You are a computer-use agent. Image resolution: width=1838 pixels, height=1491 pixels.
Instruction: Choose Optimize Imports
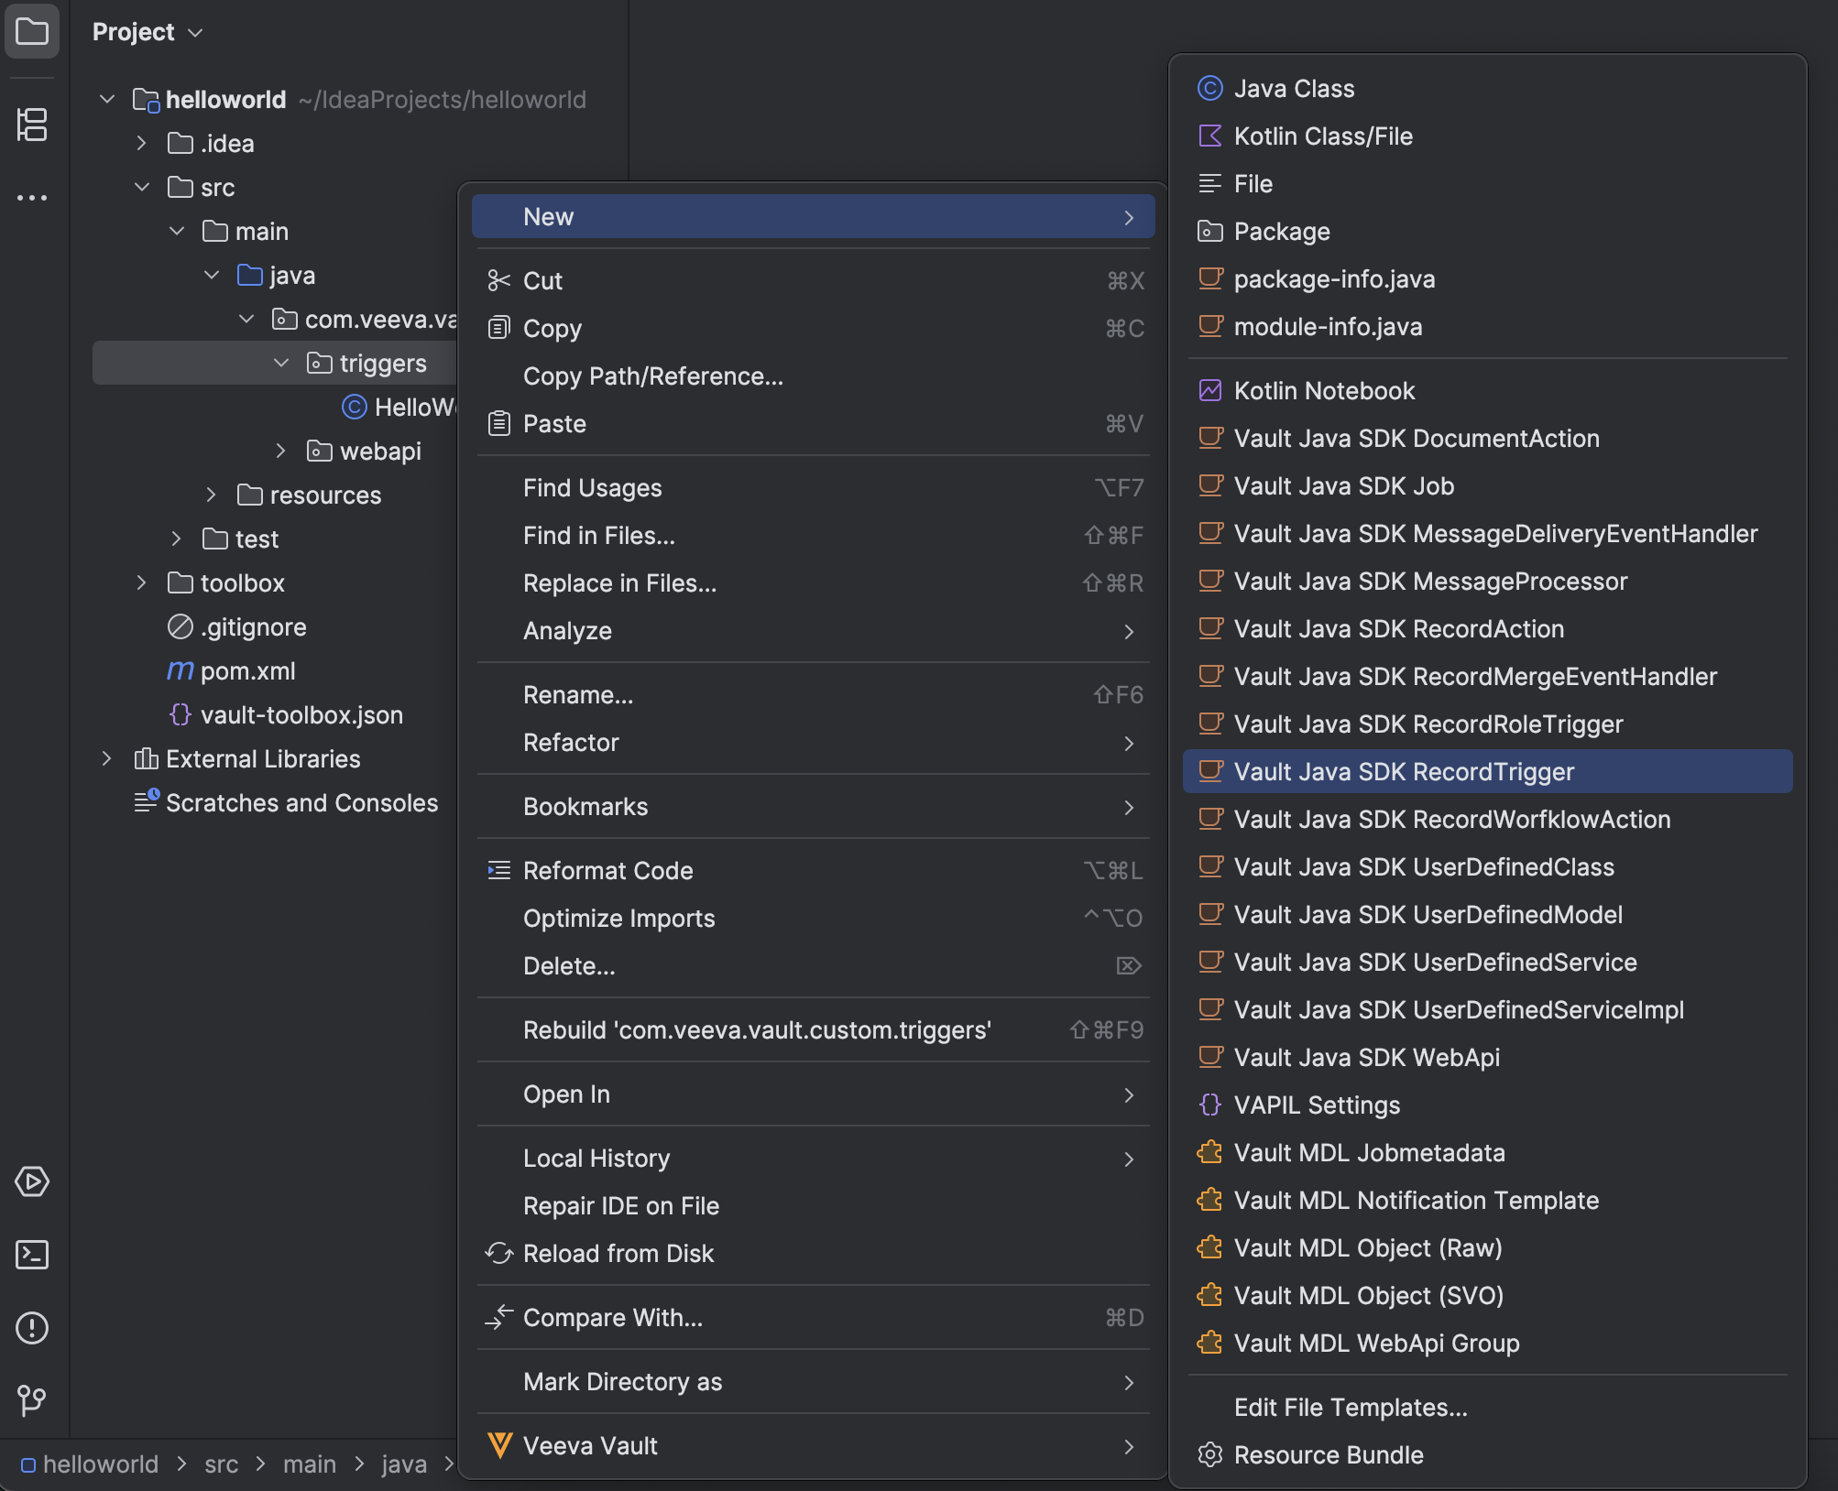coord(813,918)
